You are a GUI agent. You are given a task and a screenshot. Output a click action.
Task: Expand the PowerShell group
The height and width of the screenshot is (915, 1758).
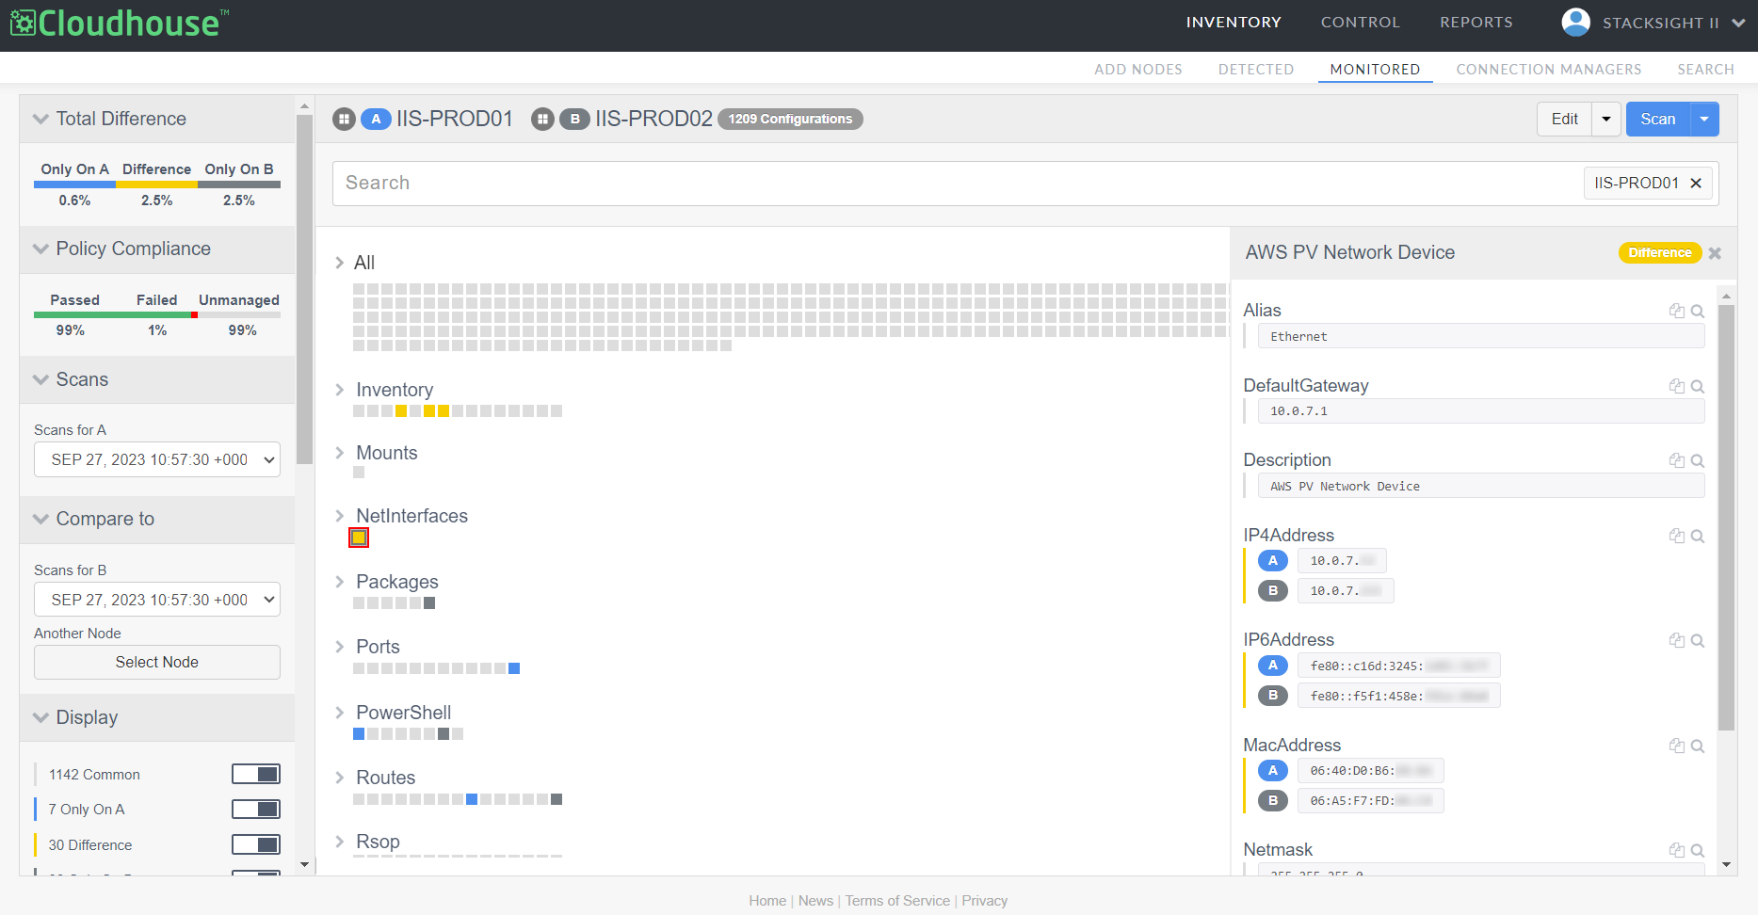pos(340,713)
